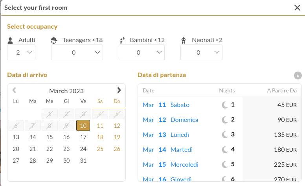This screenshot has height=186, width=305.
Task: Advance calendar to next month
Action: [x=119, y=90]
